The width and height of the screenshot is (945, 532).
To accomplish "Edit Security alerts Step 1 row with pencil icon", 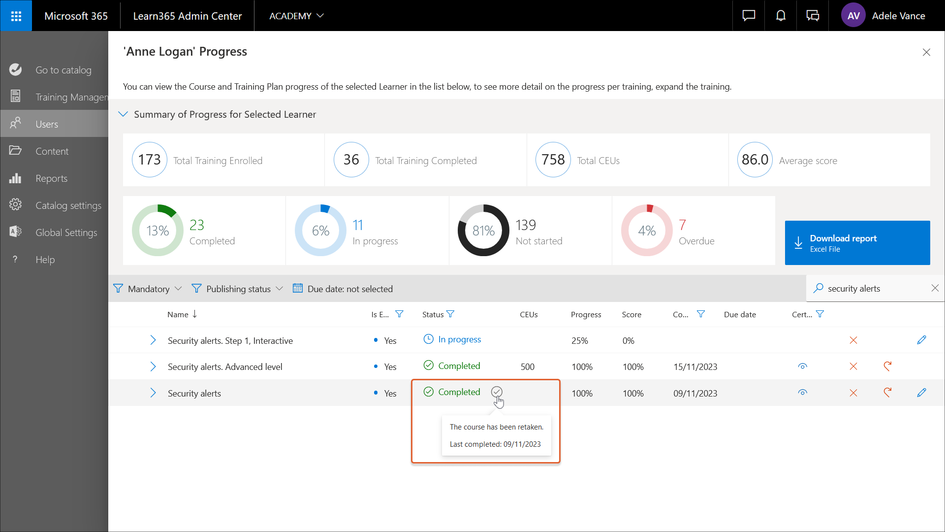I will click(x=921, y=340).
